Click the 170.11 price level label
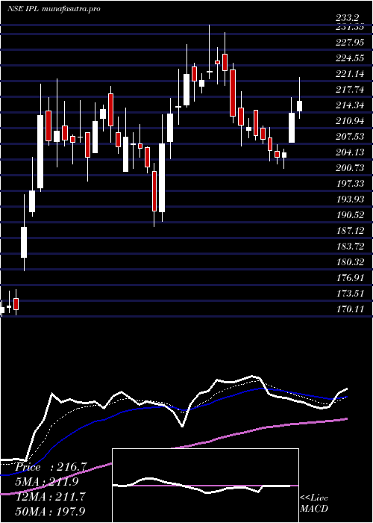Viewport: 373px width, 523px height. 350,309
